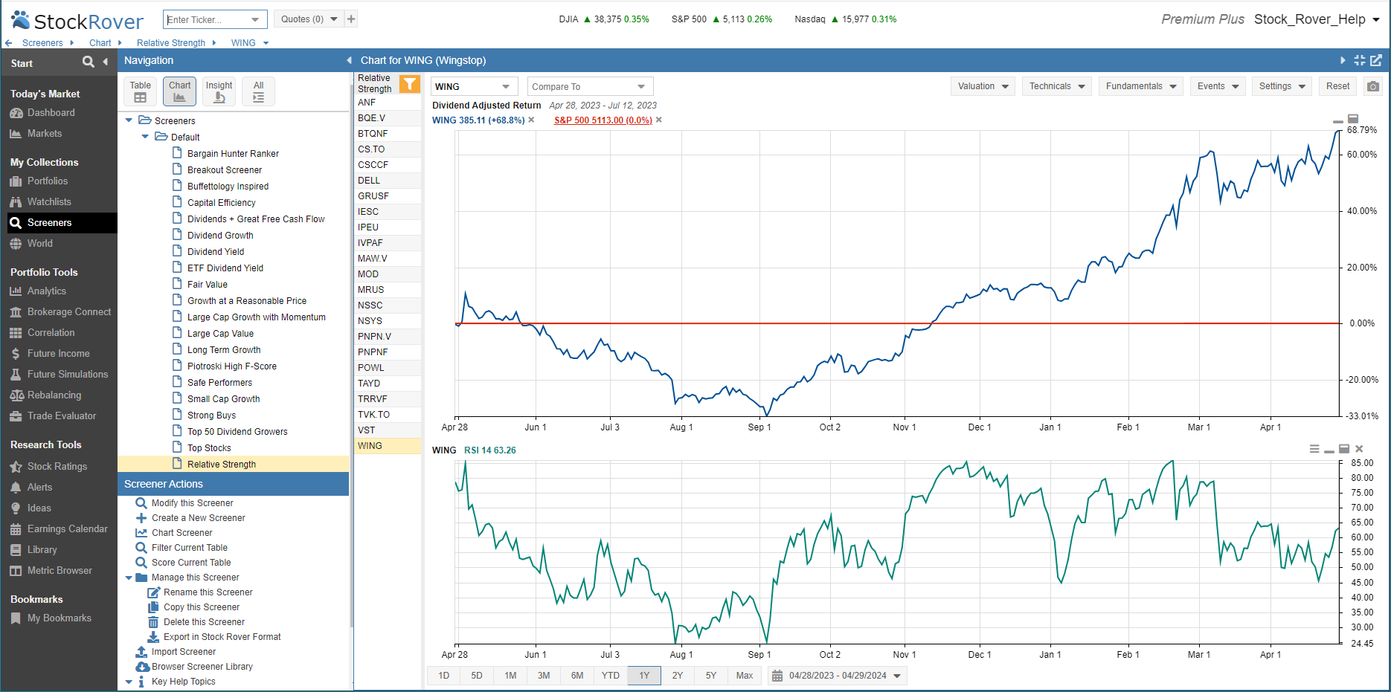Open Alerts research tool
This screenshot has height=692, width=1391.
[x=39, y=488]
